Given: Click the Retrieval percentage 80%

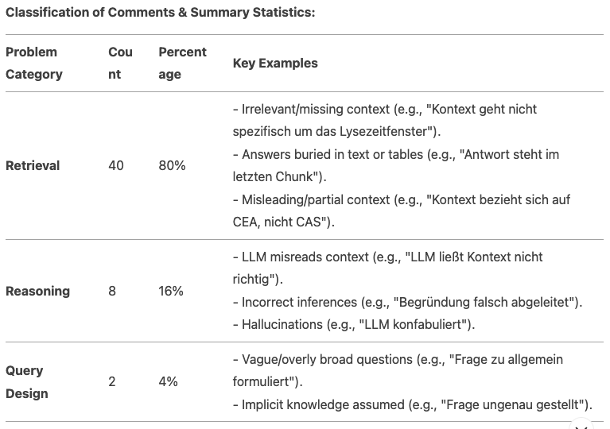Looking at the screenshot, I should [x=172, y=165].
